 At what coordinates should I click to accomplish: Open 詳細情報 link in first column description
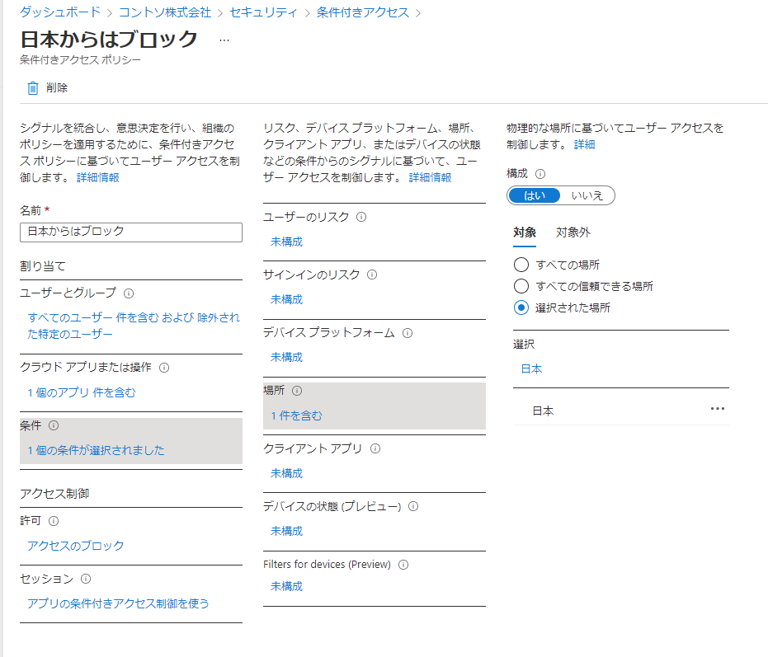[x=98, y=178]
